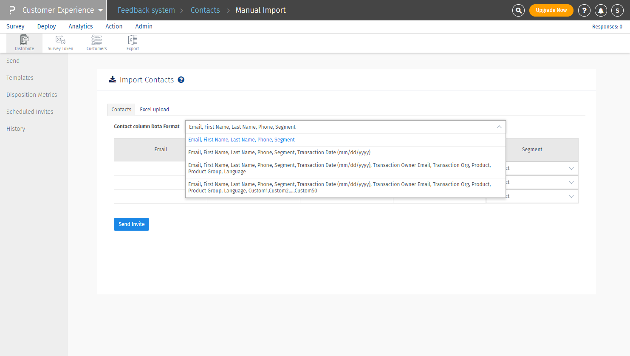This screenshot has width=630, height=356.
Task: Collapse the Contact column Data Format dropdown
Action: coord(499,127)
